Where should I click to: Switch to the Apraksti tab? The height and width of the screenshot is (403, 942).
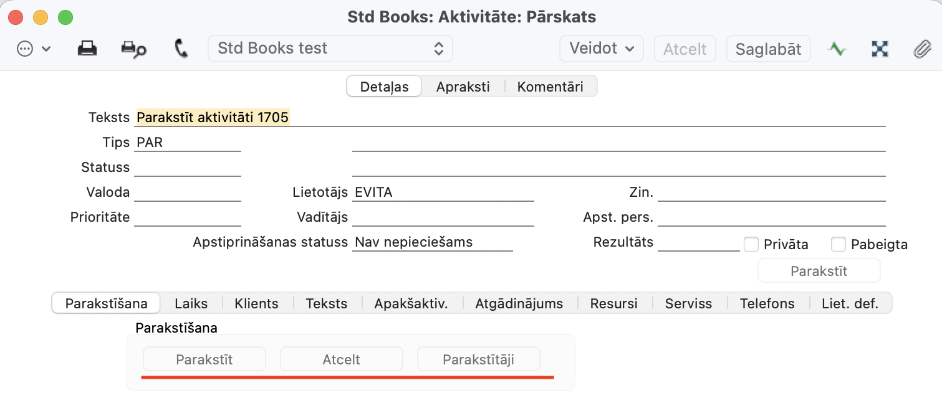463,87
